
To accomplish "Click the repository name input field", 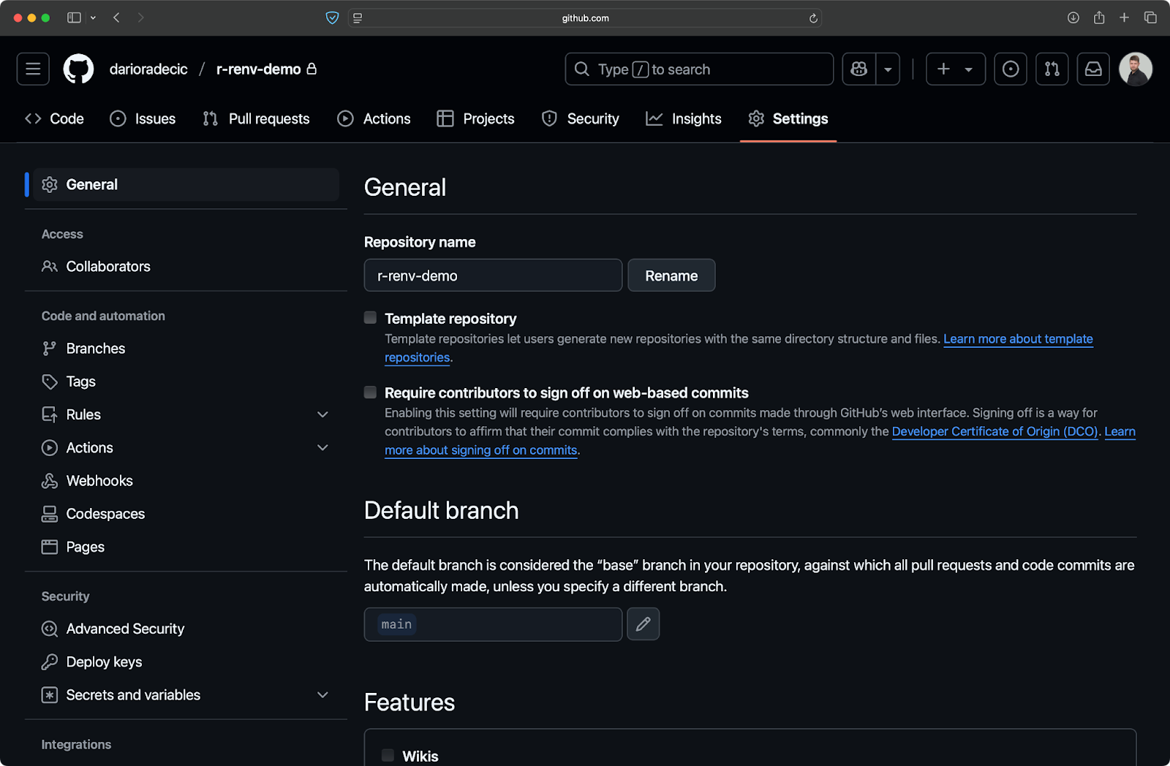I will click(x=493, y=276).
